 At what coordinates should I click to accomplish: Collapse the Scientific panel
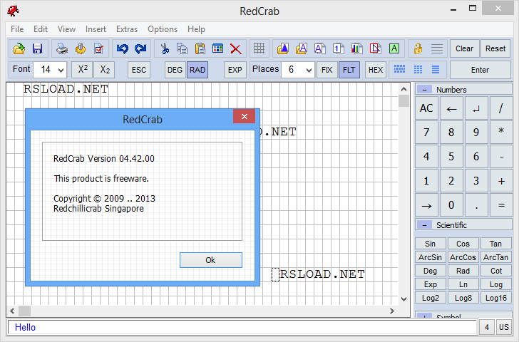tap(425, 225)
